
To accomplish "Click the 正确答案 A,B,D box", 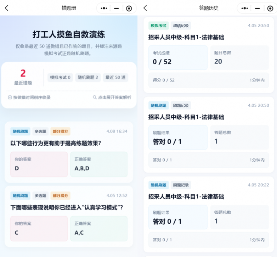I will [x=99, y=164].
